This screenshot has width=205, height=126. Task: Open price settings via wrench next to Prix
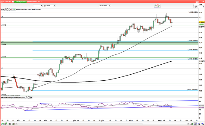click(x=5, y=10)
